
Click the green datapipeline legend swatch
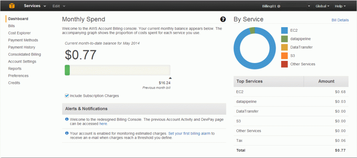(x=284, y=39)
